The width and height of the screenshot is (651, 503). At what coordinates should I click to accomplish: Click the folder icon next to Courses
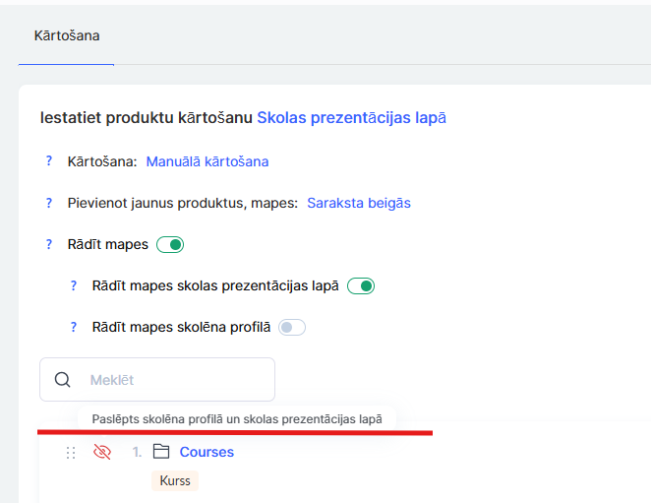point(161,453)
